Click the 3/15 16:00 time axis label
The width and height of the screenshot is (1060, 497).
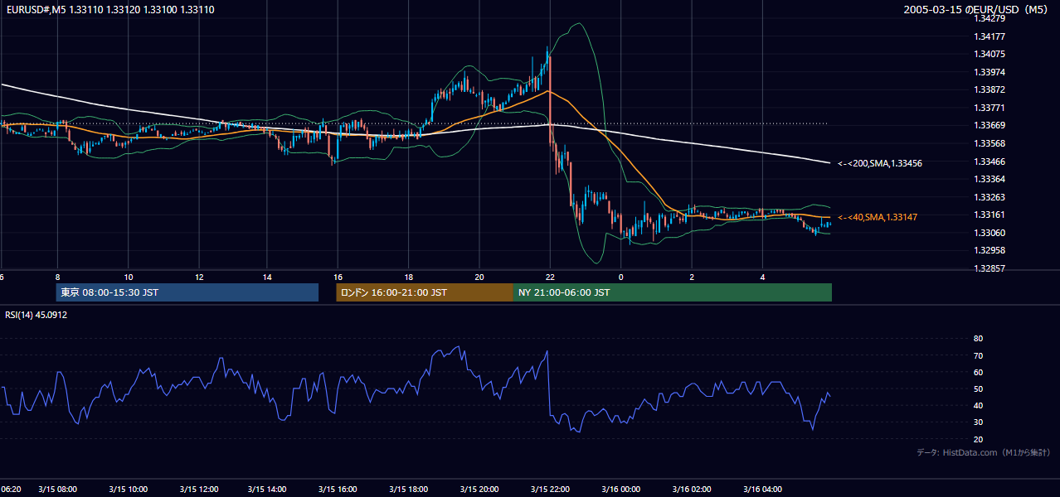point(338,490)
